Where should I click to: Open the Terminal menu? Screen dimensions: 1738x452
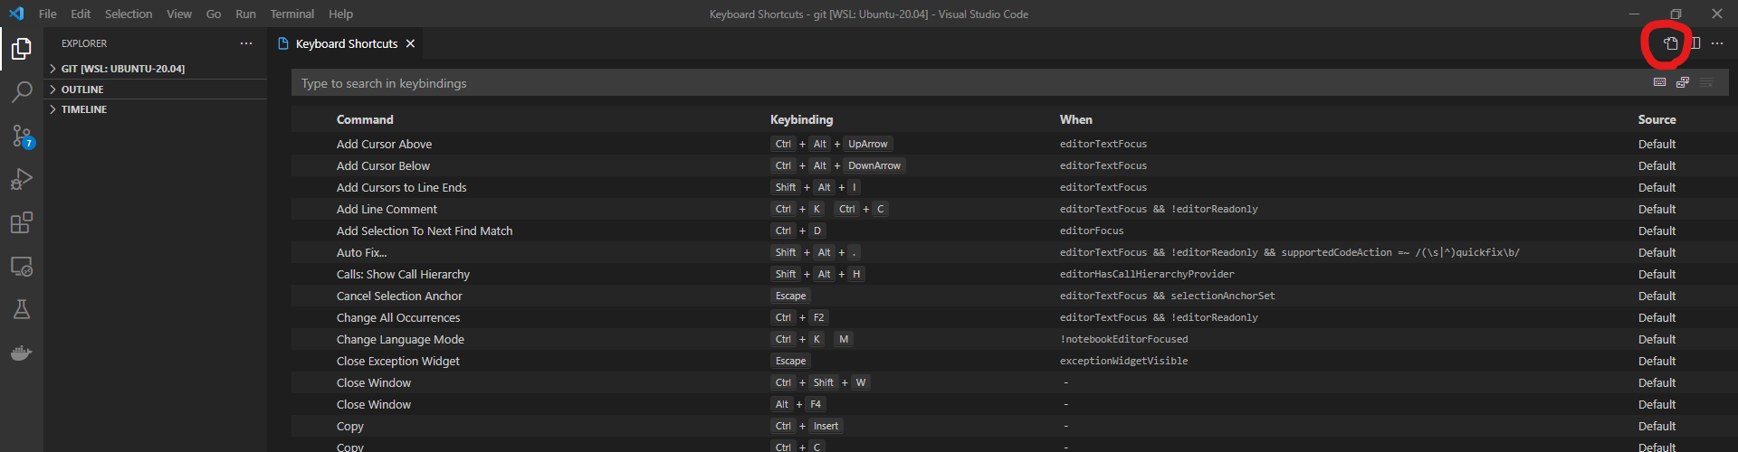[292, 14]
